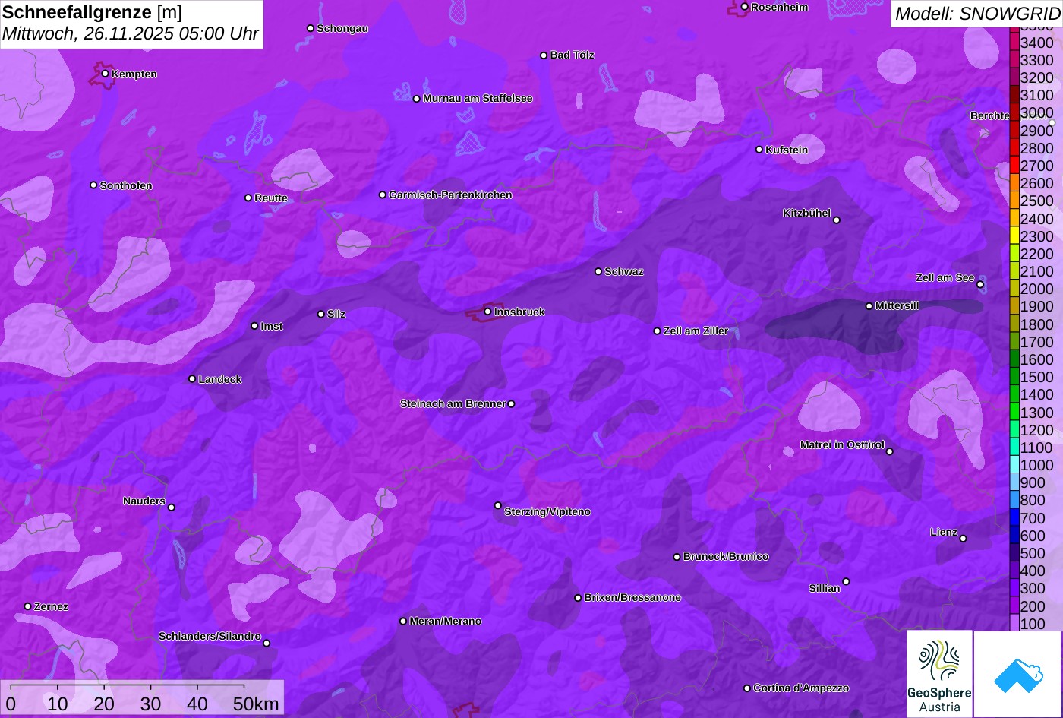The image size is (1063, 718).
Task: Click the Zell am Ziller marker dot
Action: 658,331
